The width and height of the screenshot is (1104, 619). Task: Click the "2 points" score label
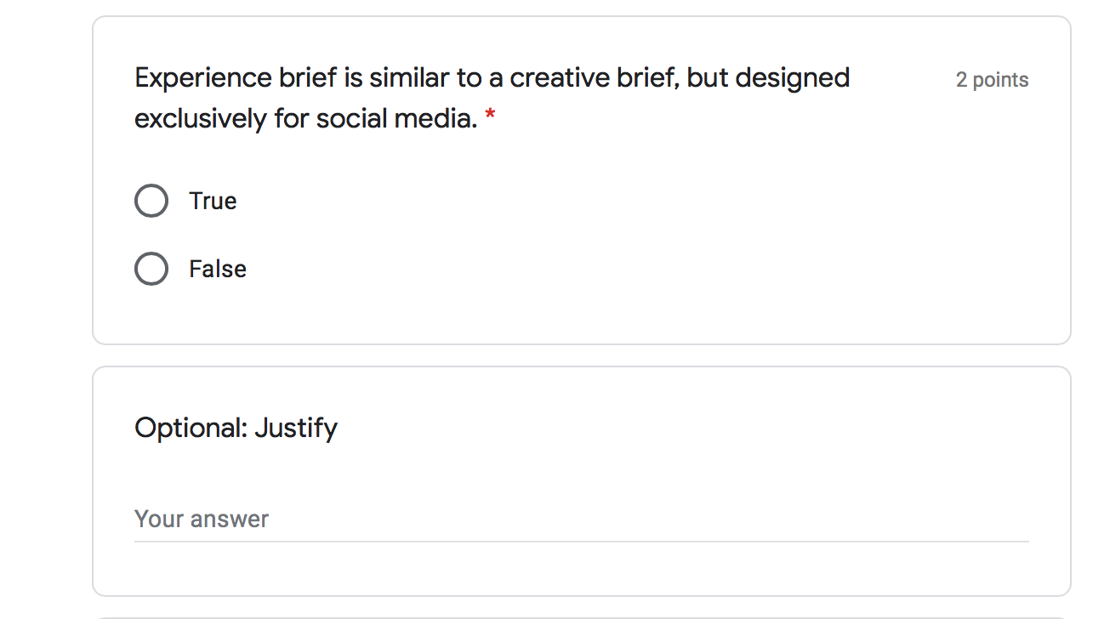coord(992,80)
